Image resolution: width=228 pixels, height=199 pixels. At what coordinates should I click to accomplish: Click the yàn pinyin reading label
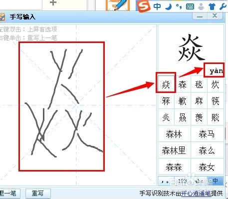point(216,71)
